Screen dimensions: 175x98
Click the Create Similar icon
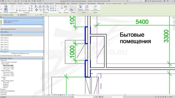[x=71, y=10]
